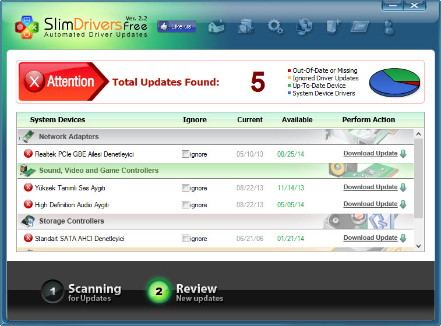Click the green Up-To-Date Device legend swatch
Viewport: 441px width, 326px height.
289,86
